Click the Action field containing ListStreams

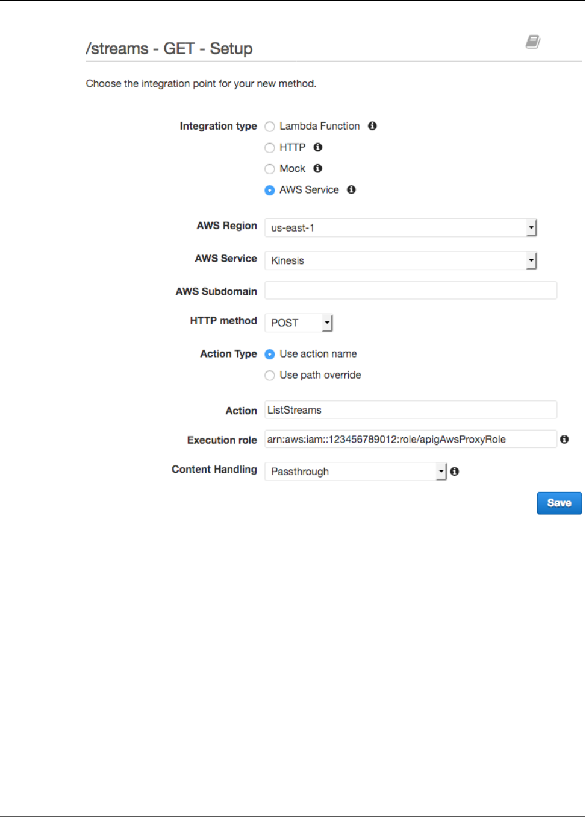pos(411,410)
